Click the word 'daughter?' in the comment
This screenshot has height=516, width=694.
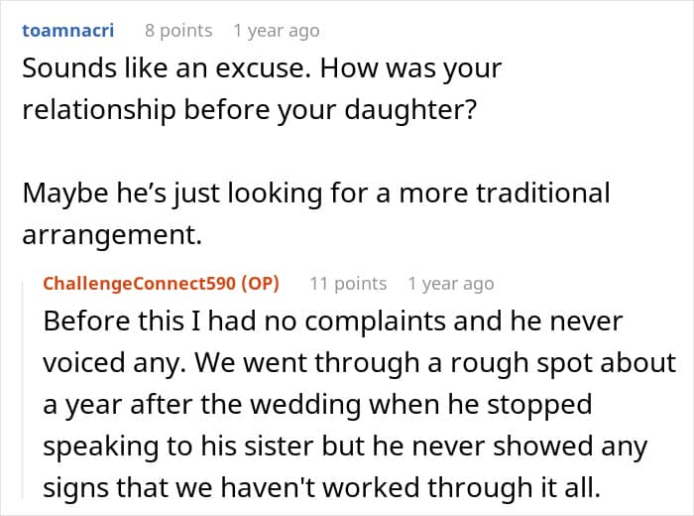point(410,110)
